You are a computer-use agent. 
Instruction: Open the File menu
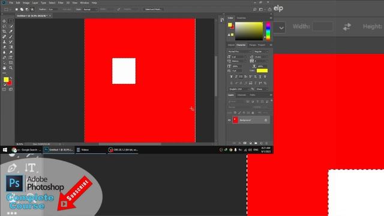(x=11, y=2)
